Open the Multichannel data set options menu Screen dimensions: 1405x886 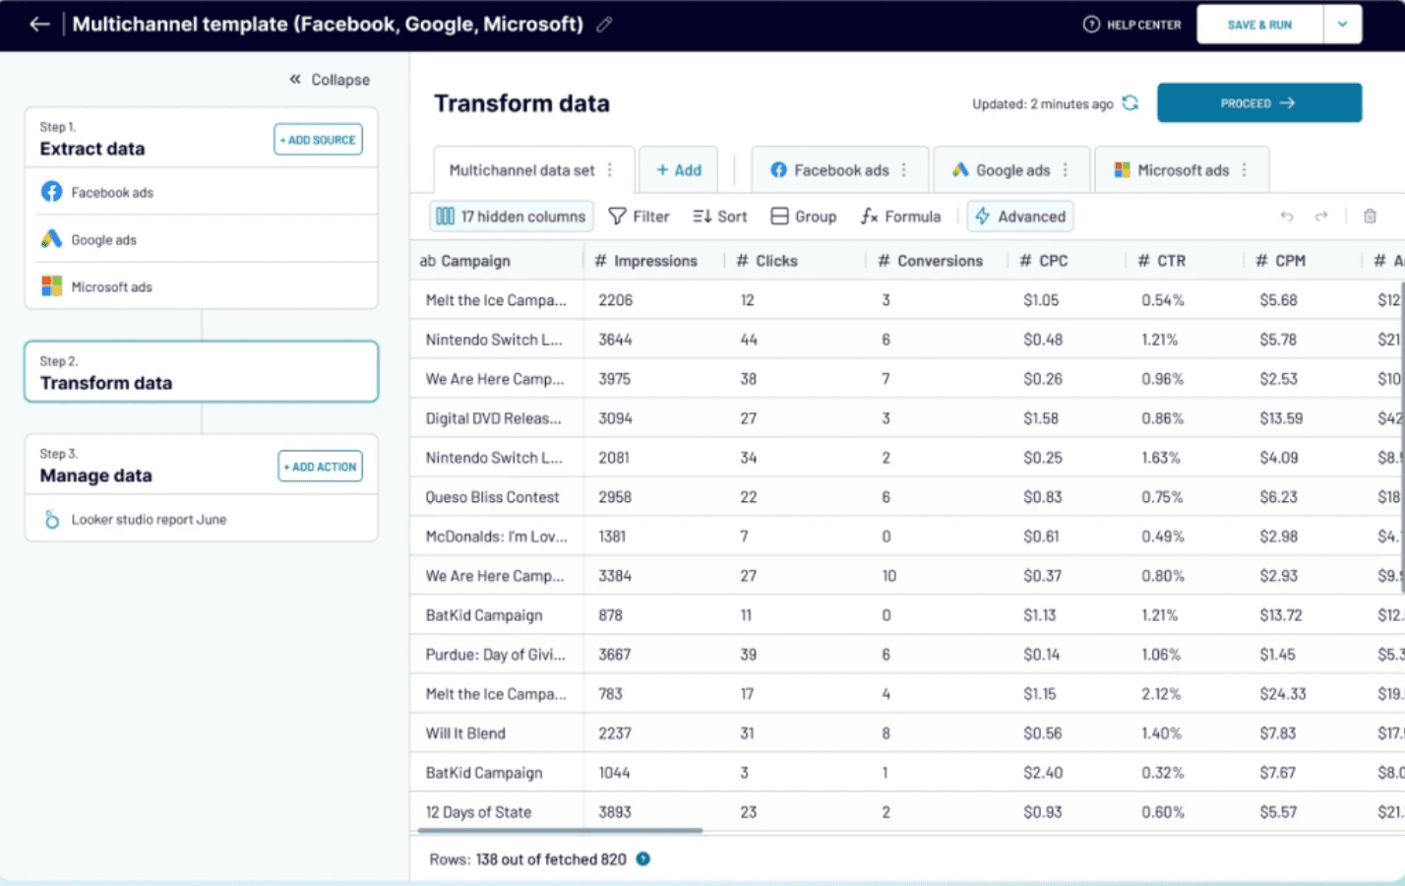click(610, 170)
